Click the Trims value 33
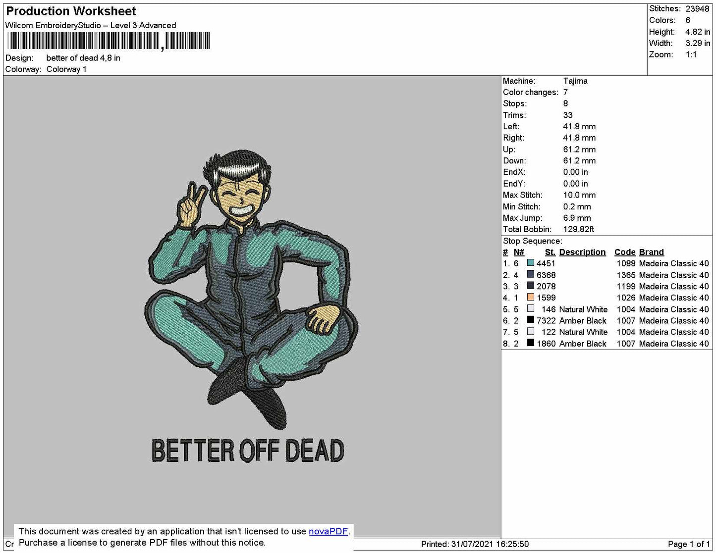The width and height of the screenshot is (716, 553). [568, 115]
